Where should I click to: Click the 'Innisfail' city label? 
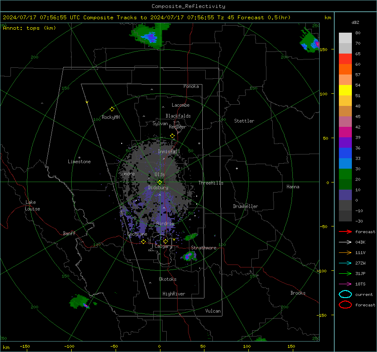click(x=169, y=152)
